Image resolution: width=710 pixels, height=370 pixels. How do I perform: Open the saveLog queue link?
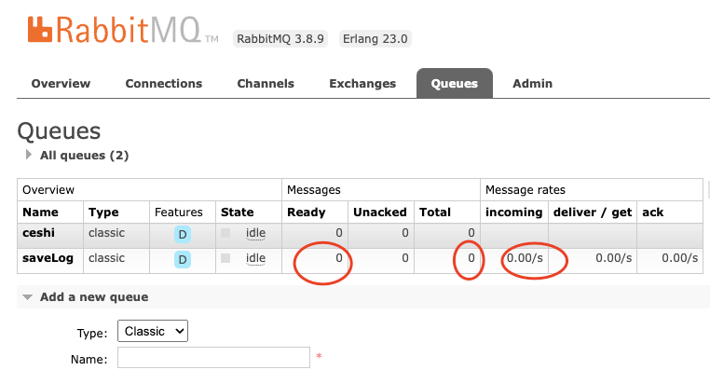click(x=48, y=258)
